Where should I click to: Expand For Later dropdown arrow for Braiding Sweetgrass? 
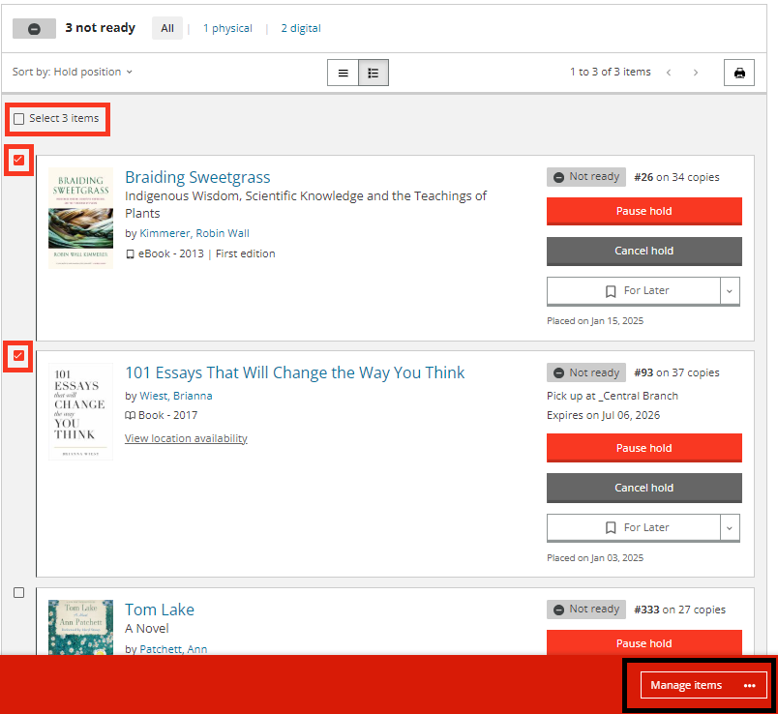tap(730, 291)
